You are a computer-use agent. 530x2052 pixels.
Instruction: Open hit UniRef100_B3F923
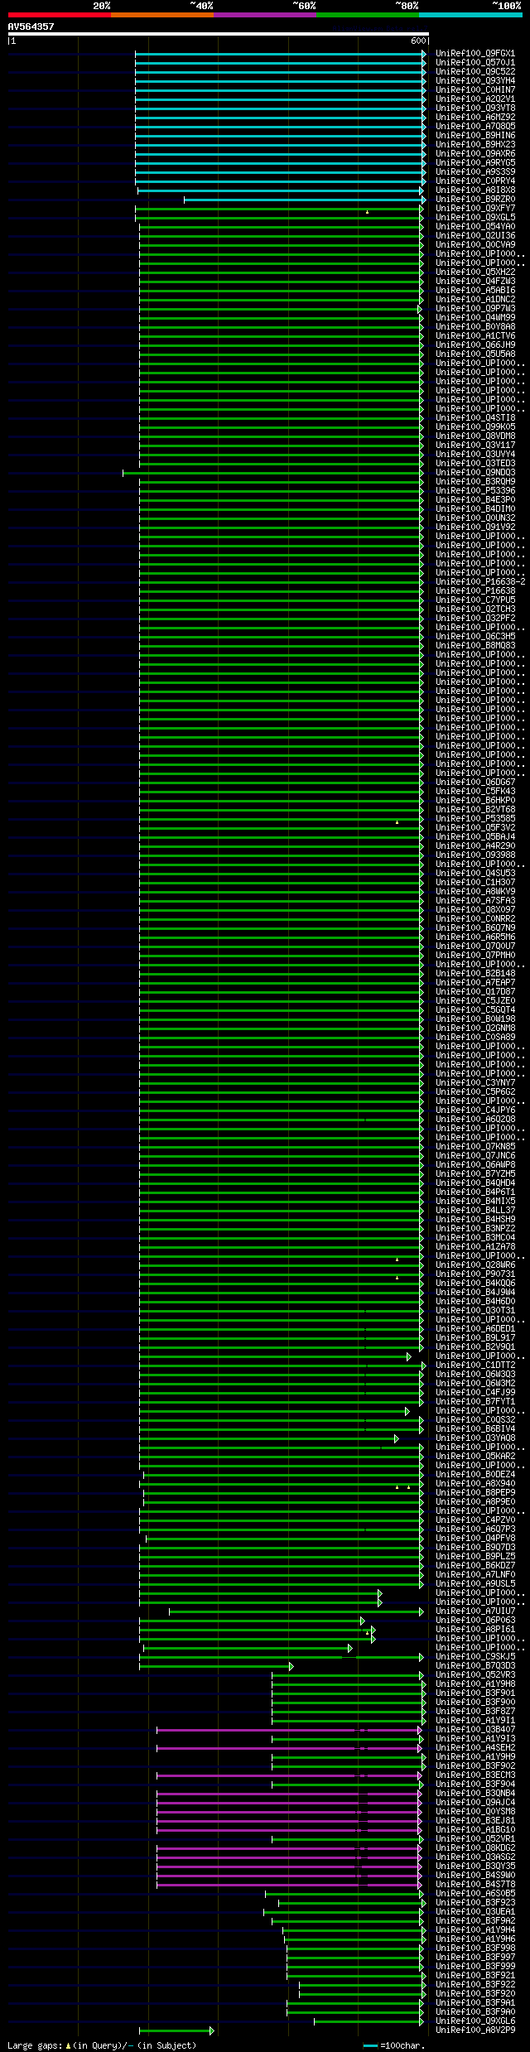tap(475, 1903)
